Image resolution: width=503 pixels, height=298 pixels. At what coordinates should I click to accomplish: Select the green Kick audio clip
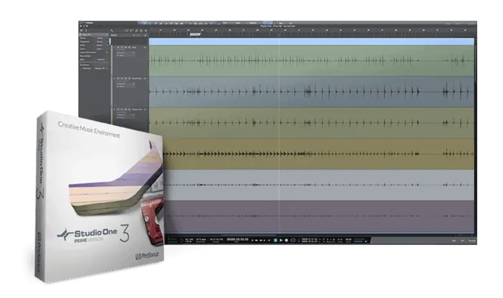pyautogui.click(x=311, y=60)
